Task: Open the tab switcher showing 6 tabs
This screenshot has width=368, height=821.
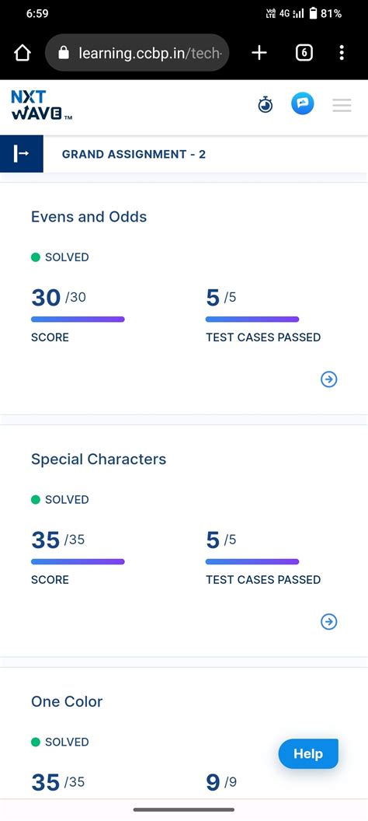Action: [304, 53]
